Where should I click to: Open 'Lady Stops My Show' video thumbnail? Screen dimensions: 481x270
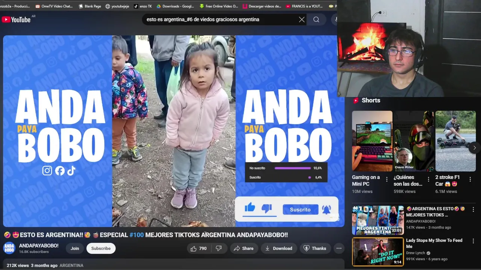click(378, 252)
